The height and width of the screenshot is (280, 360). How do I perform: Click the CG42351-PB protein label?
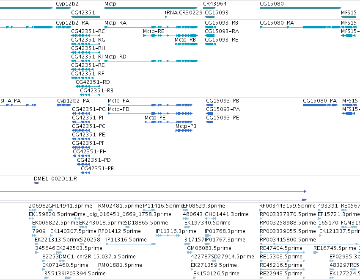97,169
